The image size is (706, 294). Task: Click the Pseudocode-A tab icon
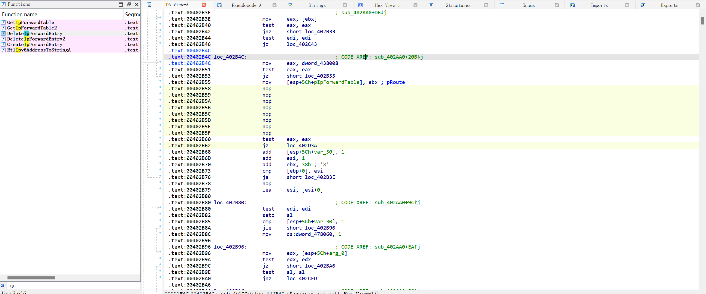tap(220, 5)
